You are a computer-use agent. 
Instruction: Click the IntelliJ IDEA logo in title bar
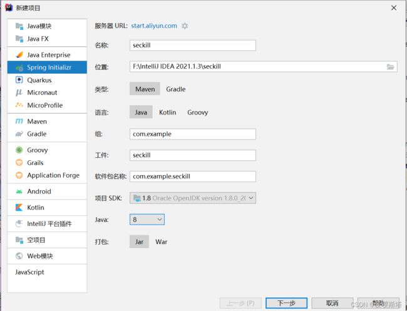[9, 8]
